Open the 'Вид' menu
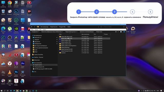Image resolution: width=164 pixels, height=92 pixels. [40, 30]
